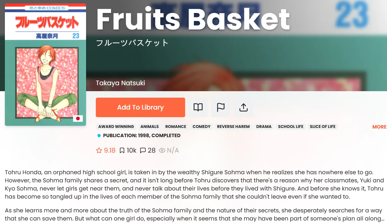Select the AWARD WINNING tag
Image resolution: width=387 pixels, height=224 pixels.
[x=116, y=127]
